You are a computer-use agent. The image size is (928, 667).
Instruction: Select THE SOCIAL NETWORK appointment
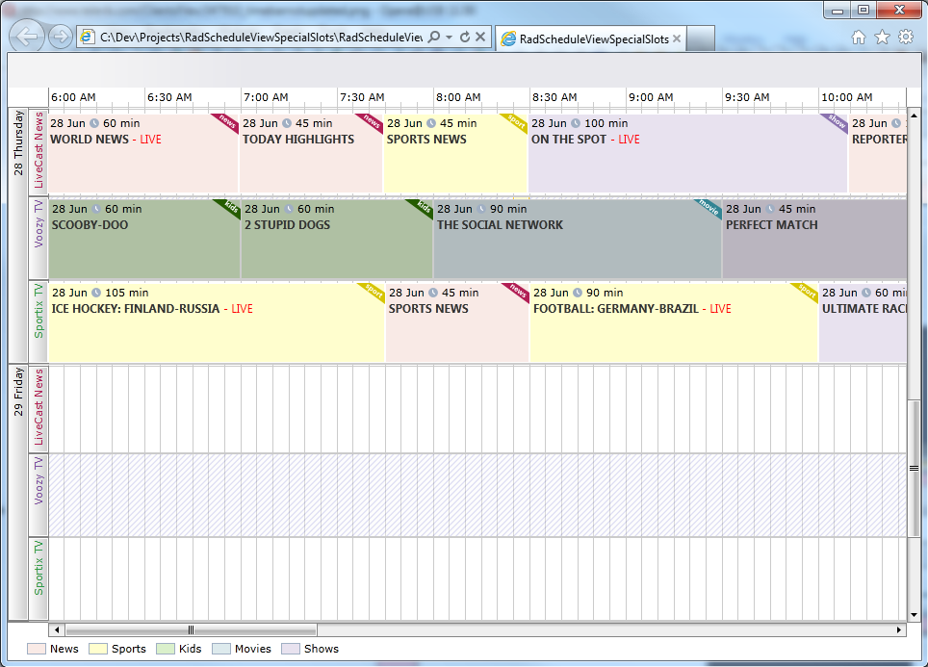pyautogui.click(x=578, y=239)
